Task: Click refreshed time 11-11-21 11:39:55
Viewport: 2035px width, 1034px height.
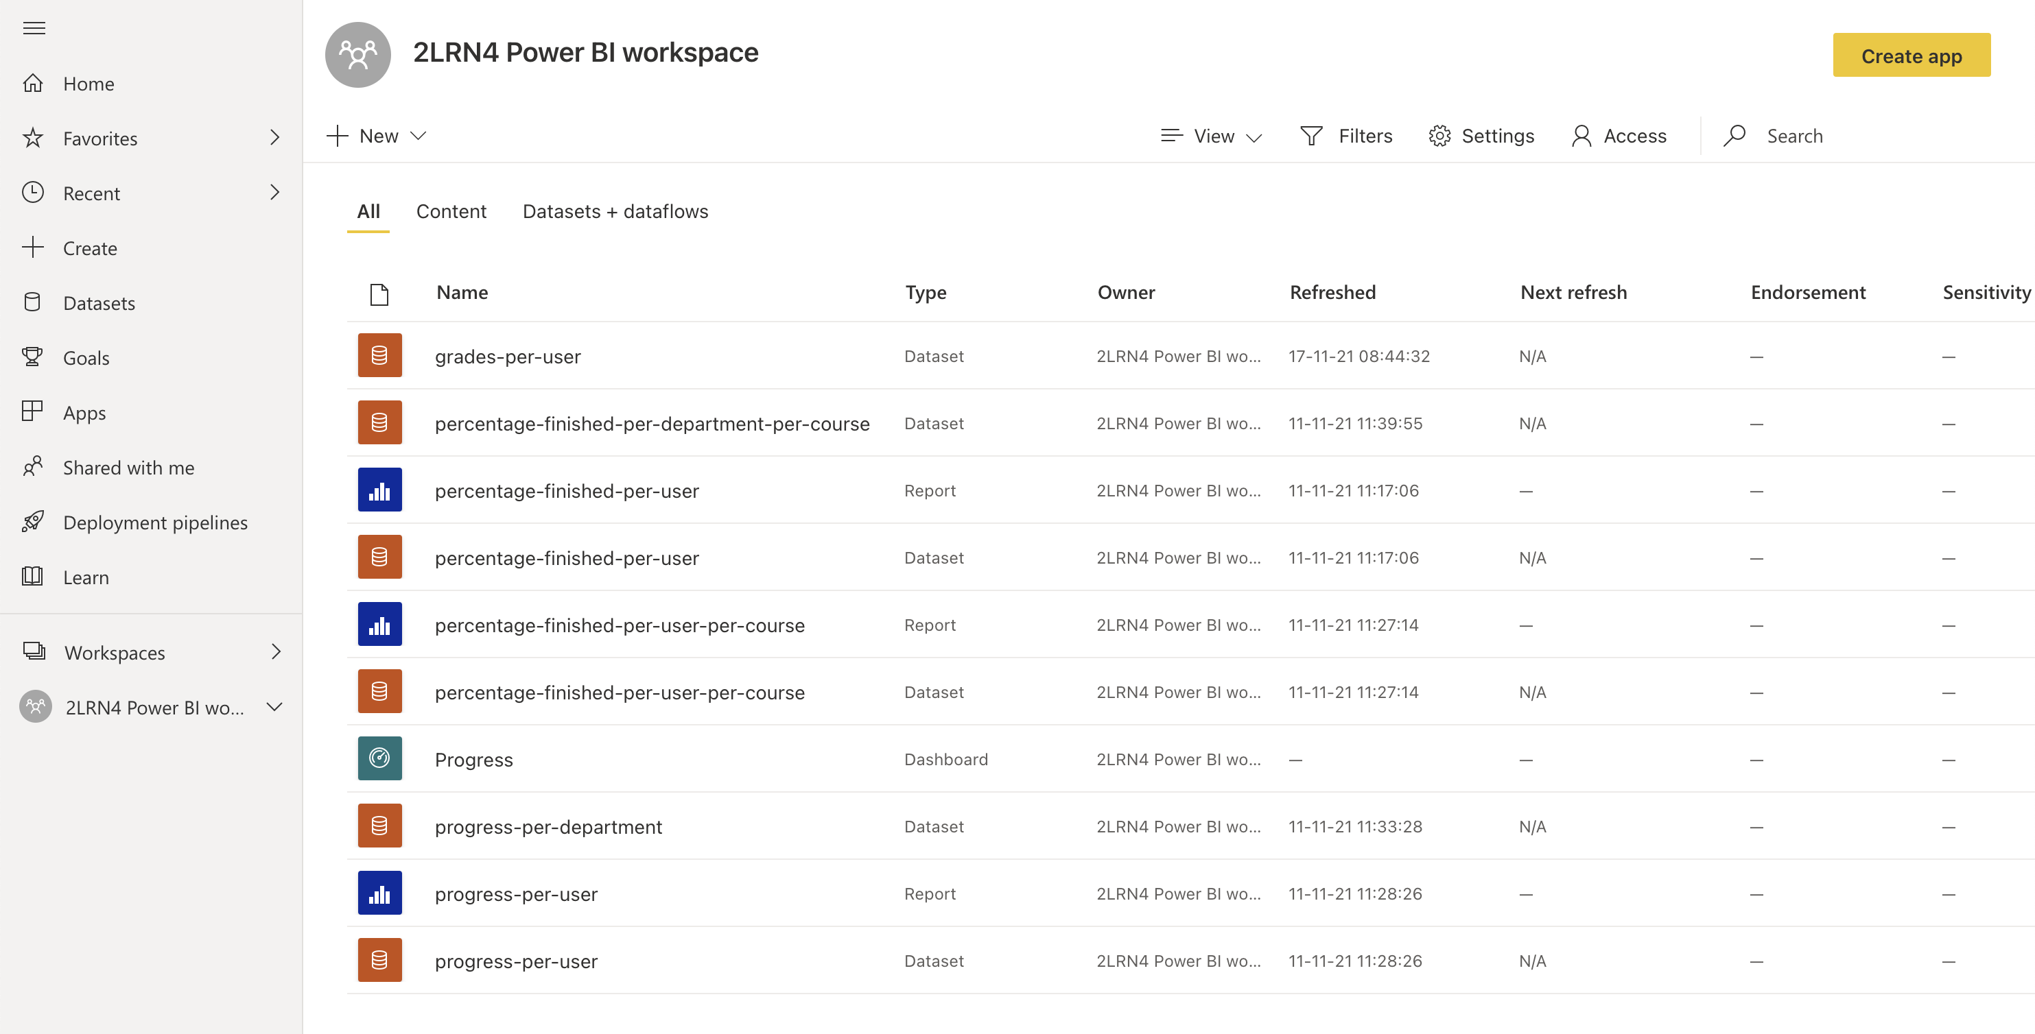Action: coord(1356,423)
